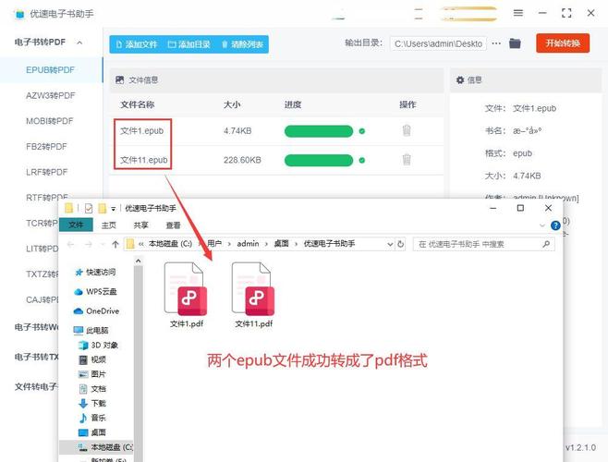This screenshot has height=462, width=608.
Task: Refresh the Explorer folder view
Action: 400,244
